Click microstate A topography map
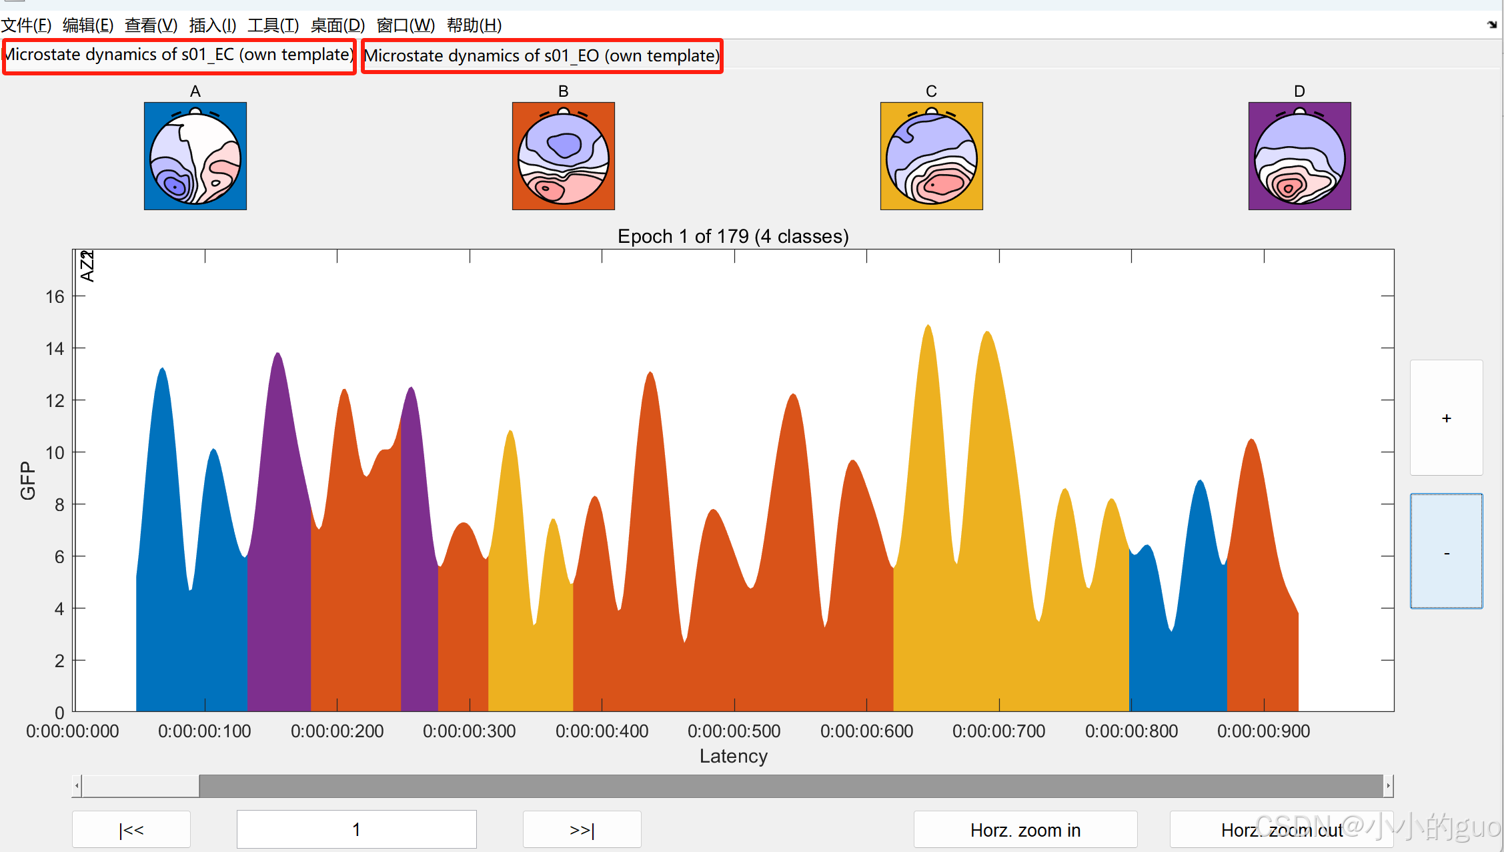The image size is (1504, 852). (195, 156)
